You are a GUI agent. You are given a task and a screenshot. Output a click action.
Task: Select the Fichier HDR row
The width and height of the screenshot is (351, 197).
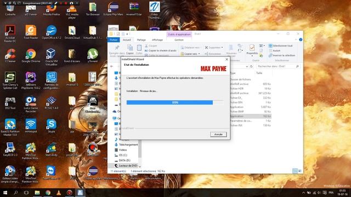[x=250, y=89]
